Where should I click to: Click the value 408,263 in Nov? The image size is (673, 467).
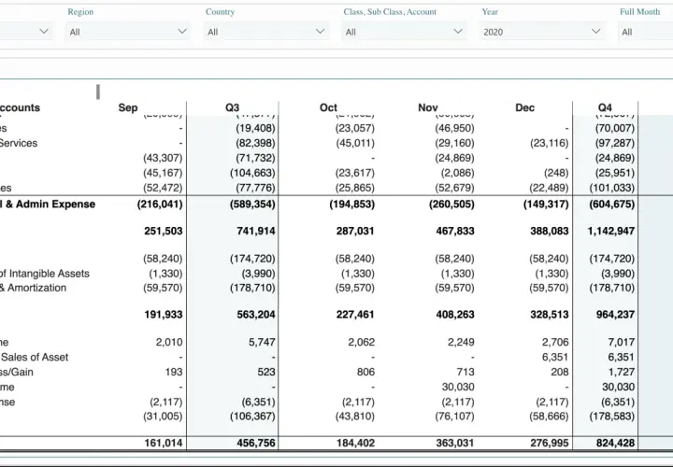tap(455, 315)
